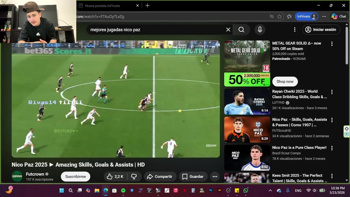The width and height of the screenshot is (350, 197).
Task: Click the YouTube search magnifier button
Action: point(241,30)
